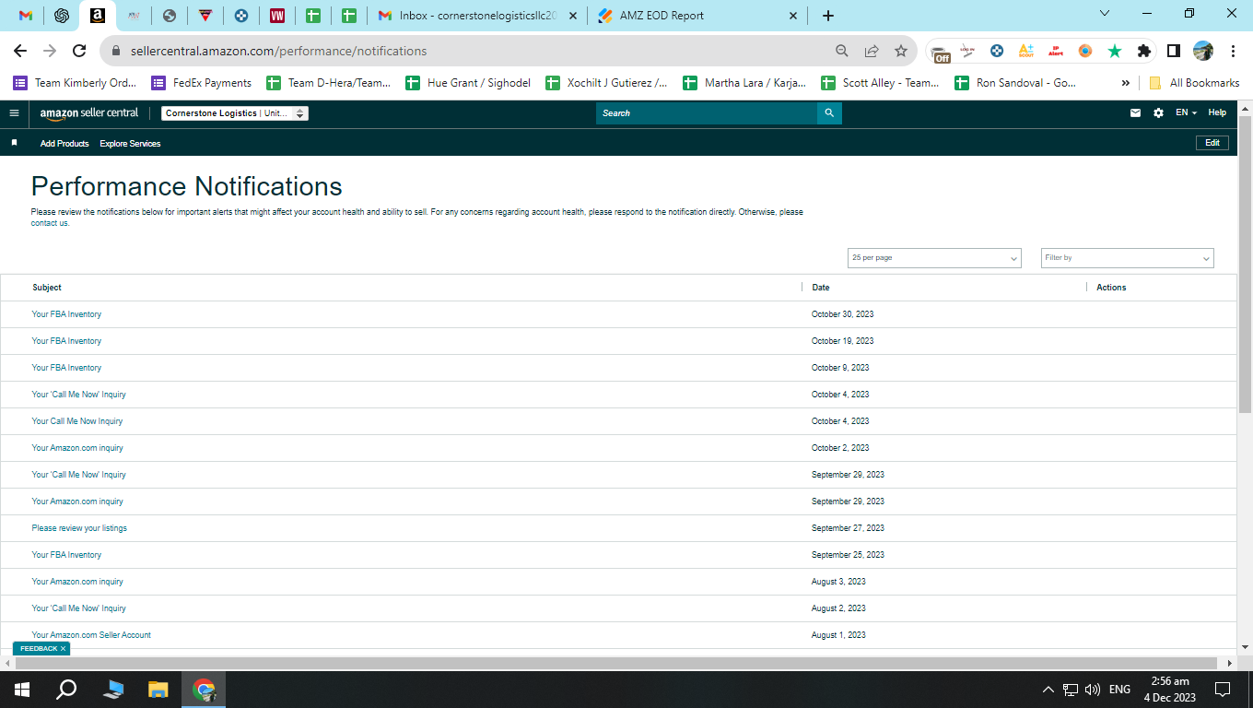
Task: Toggle the browser side panel icon
Action: (1174, 51)
